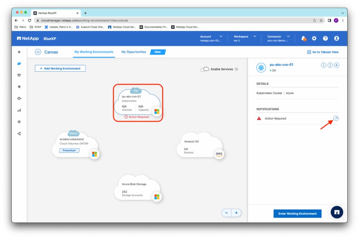Close the pu-aks-cvo-01 details panel
The image size is (359, 238).
click(336, 65)
